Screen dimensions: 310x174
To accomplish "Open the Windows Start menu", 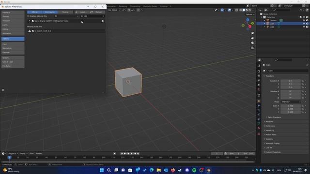I will (x=102, y=170).
